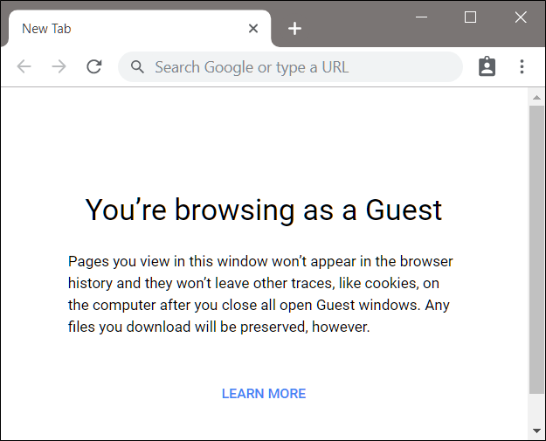Image resolution: width=546 pixels, height=441 pixels.
Task: Close the New Tab tab
Action: coord(253,28)
